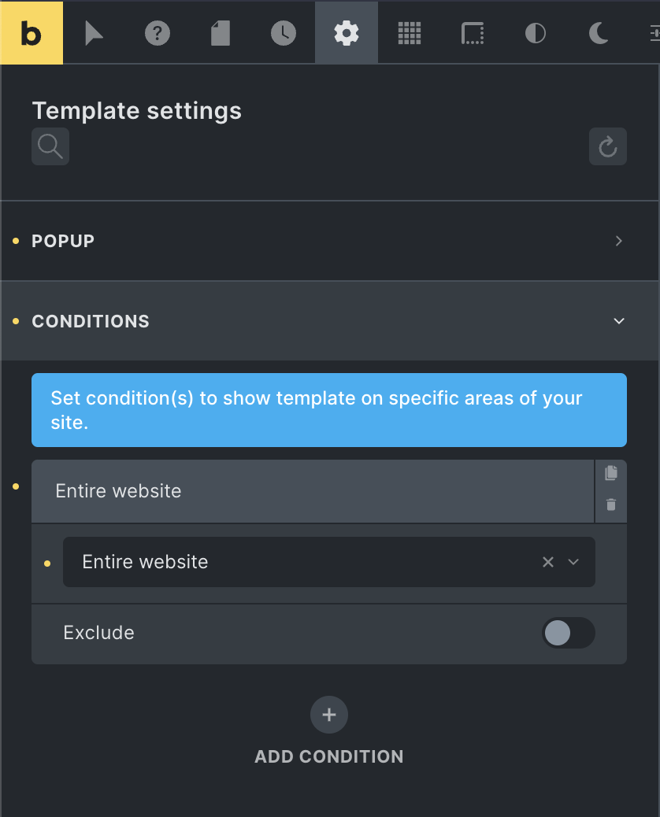The image size is (660, 817).
Task: Clear the Entire website selection
Action: 548,562
